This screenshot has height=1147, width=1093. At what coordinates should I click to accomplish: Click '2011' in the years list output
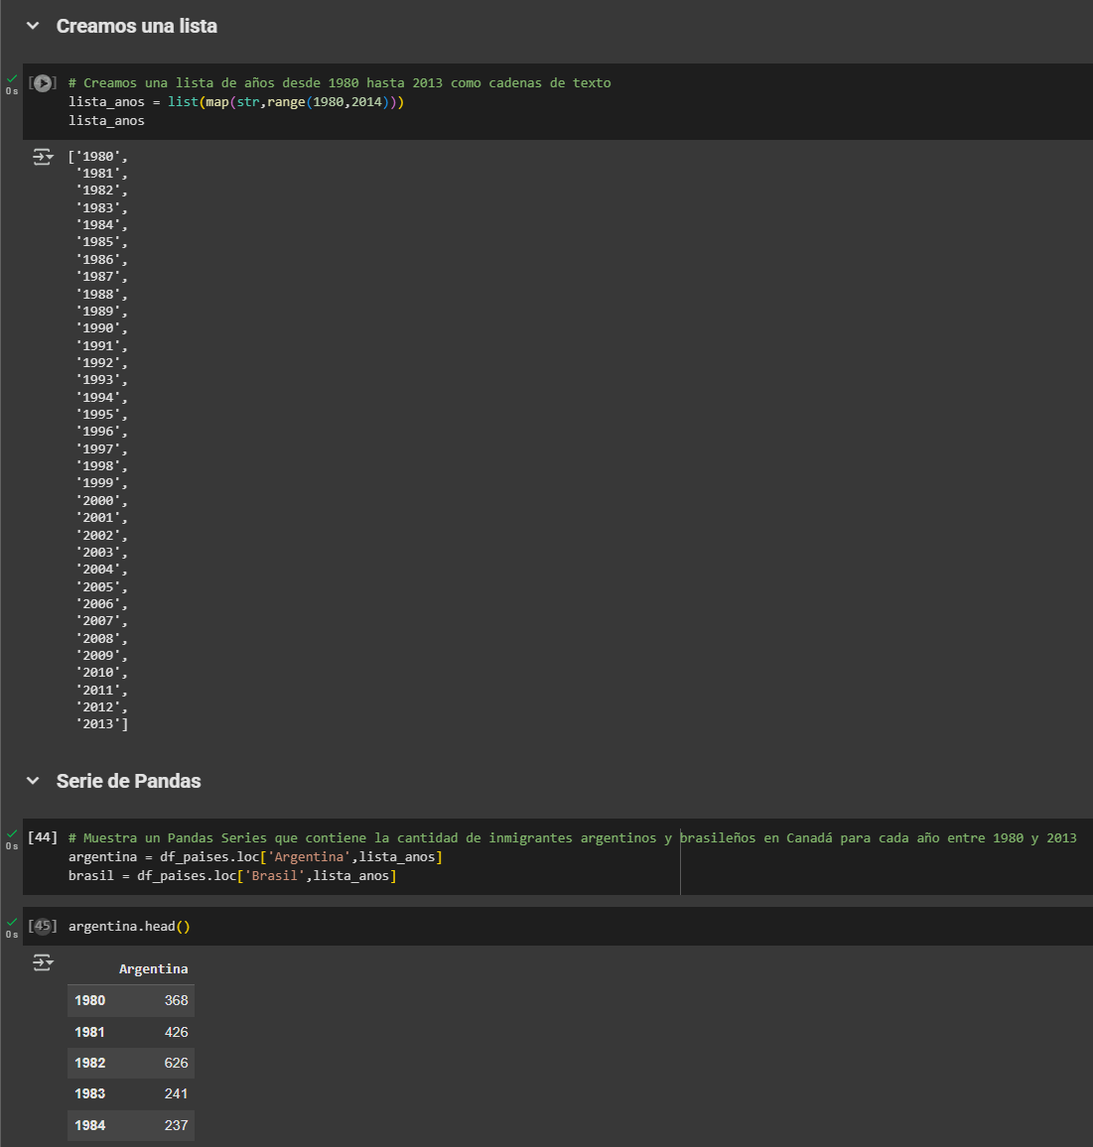98,691
